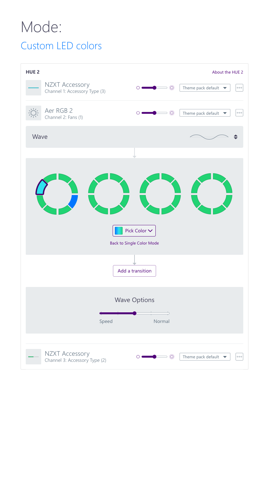The height and width of the screenshot is (482, 269).
Task: Open Channel 1 Theme pack default dropdown
Action: 205,88
